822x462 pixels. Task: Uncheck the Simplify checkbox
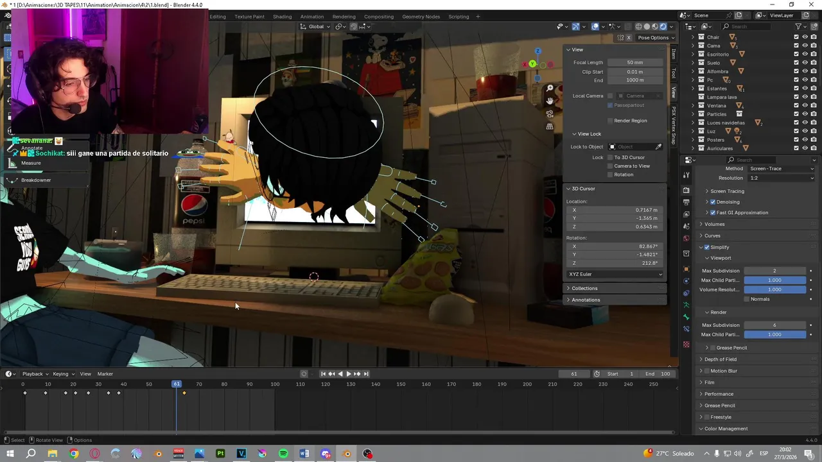click(x=707, y=248)
